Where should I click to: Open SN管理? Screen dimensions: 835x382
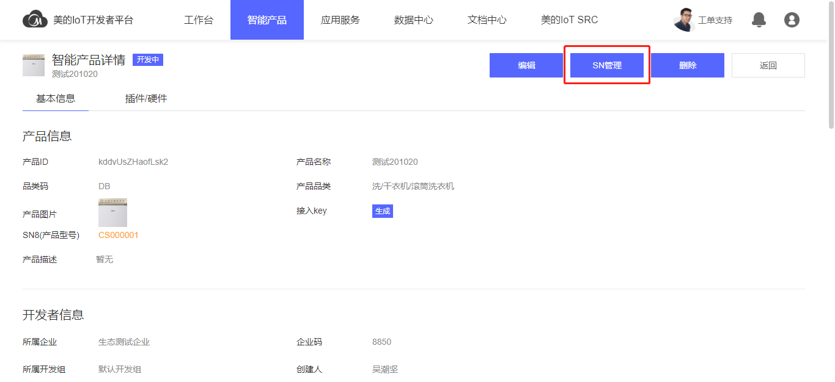coord(607,65)
